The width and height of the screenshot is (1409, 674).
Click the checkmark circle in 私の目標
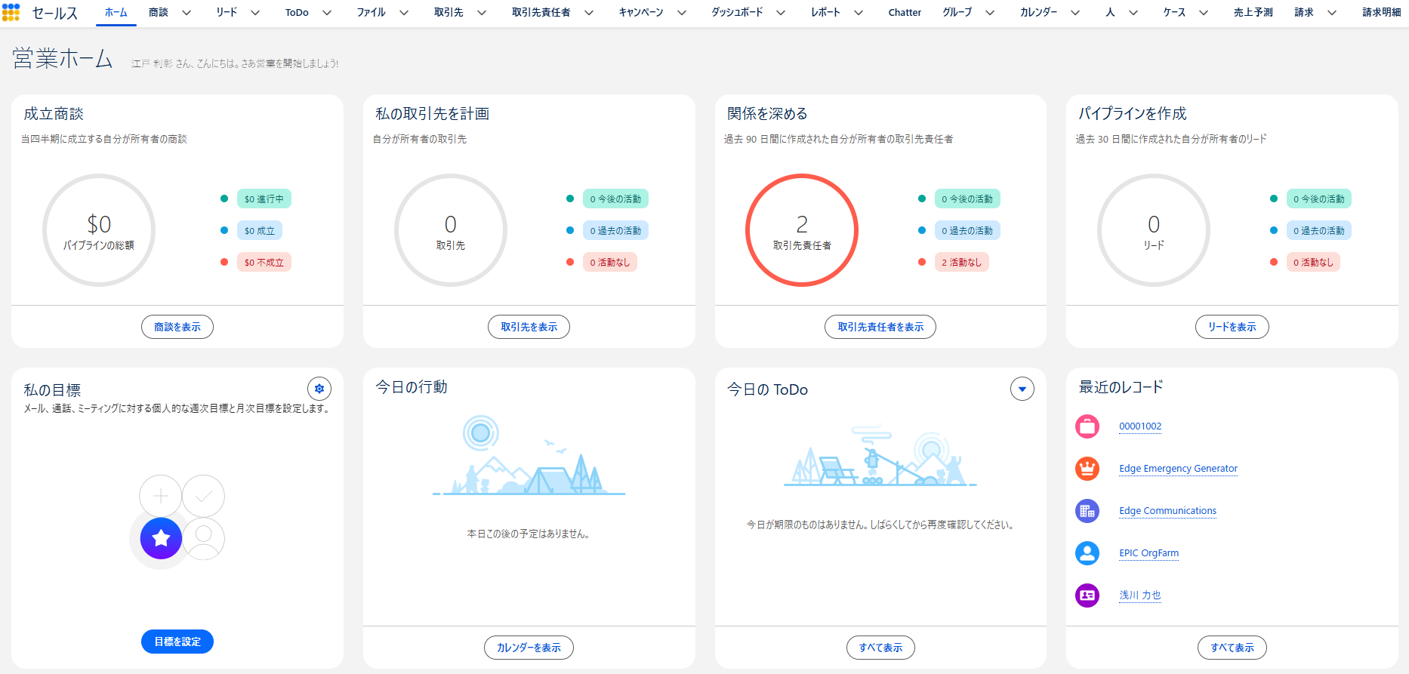coord(203,496)
